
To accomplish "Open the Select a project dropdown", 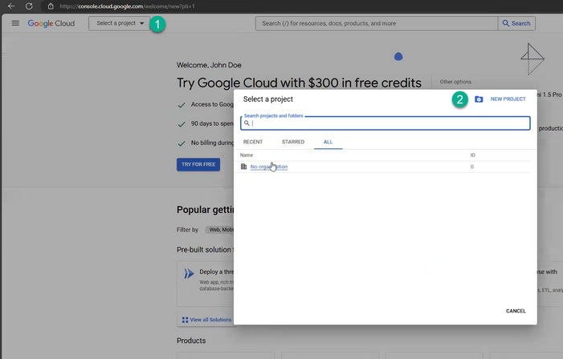I will [x=120, y=23].
